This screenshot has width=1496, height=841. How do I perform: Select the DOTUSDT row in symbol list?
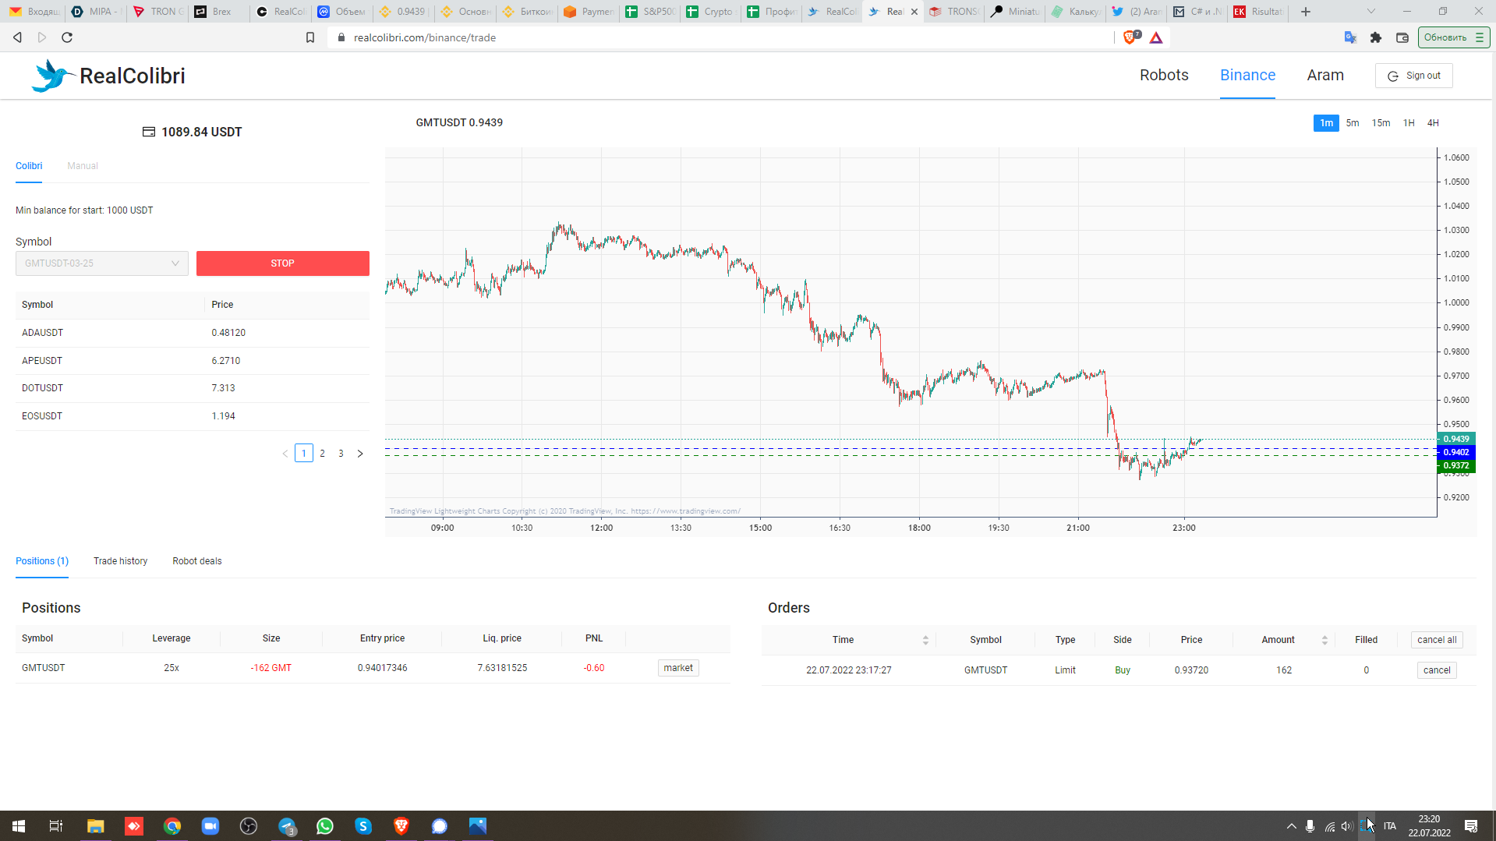coord(193,388)
